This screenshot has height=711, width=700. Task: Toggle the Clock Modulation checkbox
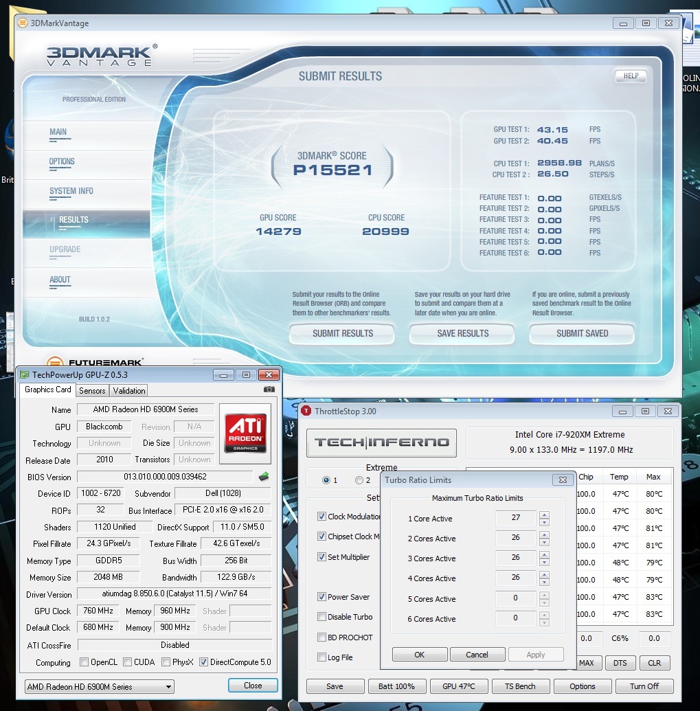click(x=321, y=517)
